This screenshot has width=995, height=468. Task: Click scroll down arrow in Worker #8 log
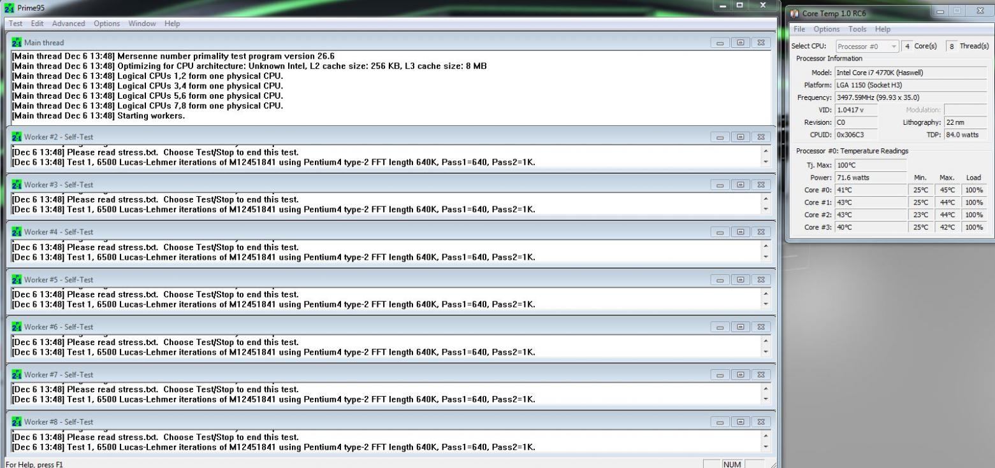coord(766,446)
